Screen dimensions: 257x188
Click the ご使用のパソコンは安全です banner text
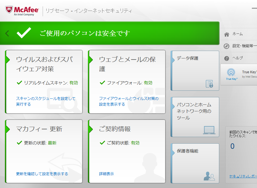[85, 33]
